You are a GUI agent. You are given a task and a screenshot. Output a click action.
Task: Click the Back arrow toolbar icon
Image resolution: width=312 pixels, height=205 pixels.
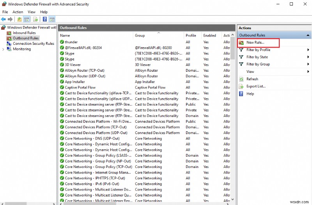4,19
